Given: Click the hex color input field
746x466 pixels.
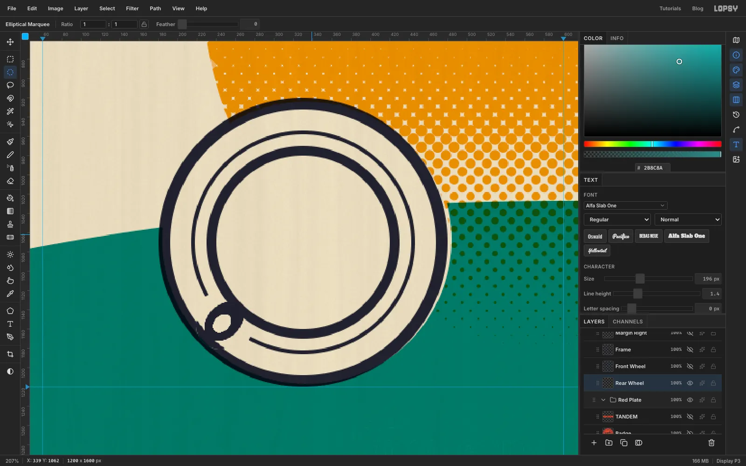Looking at the screenshot, I should click(x=653, y=168).
